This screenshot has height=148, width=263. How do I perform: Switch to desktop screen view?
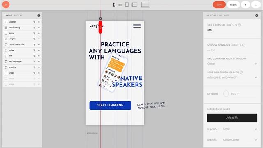(145, 5)
